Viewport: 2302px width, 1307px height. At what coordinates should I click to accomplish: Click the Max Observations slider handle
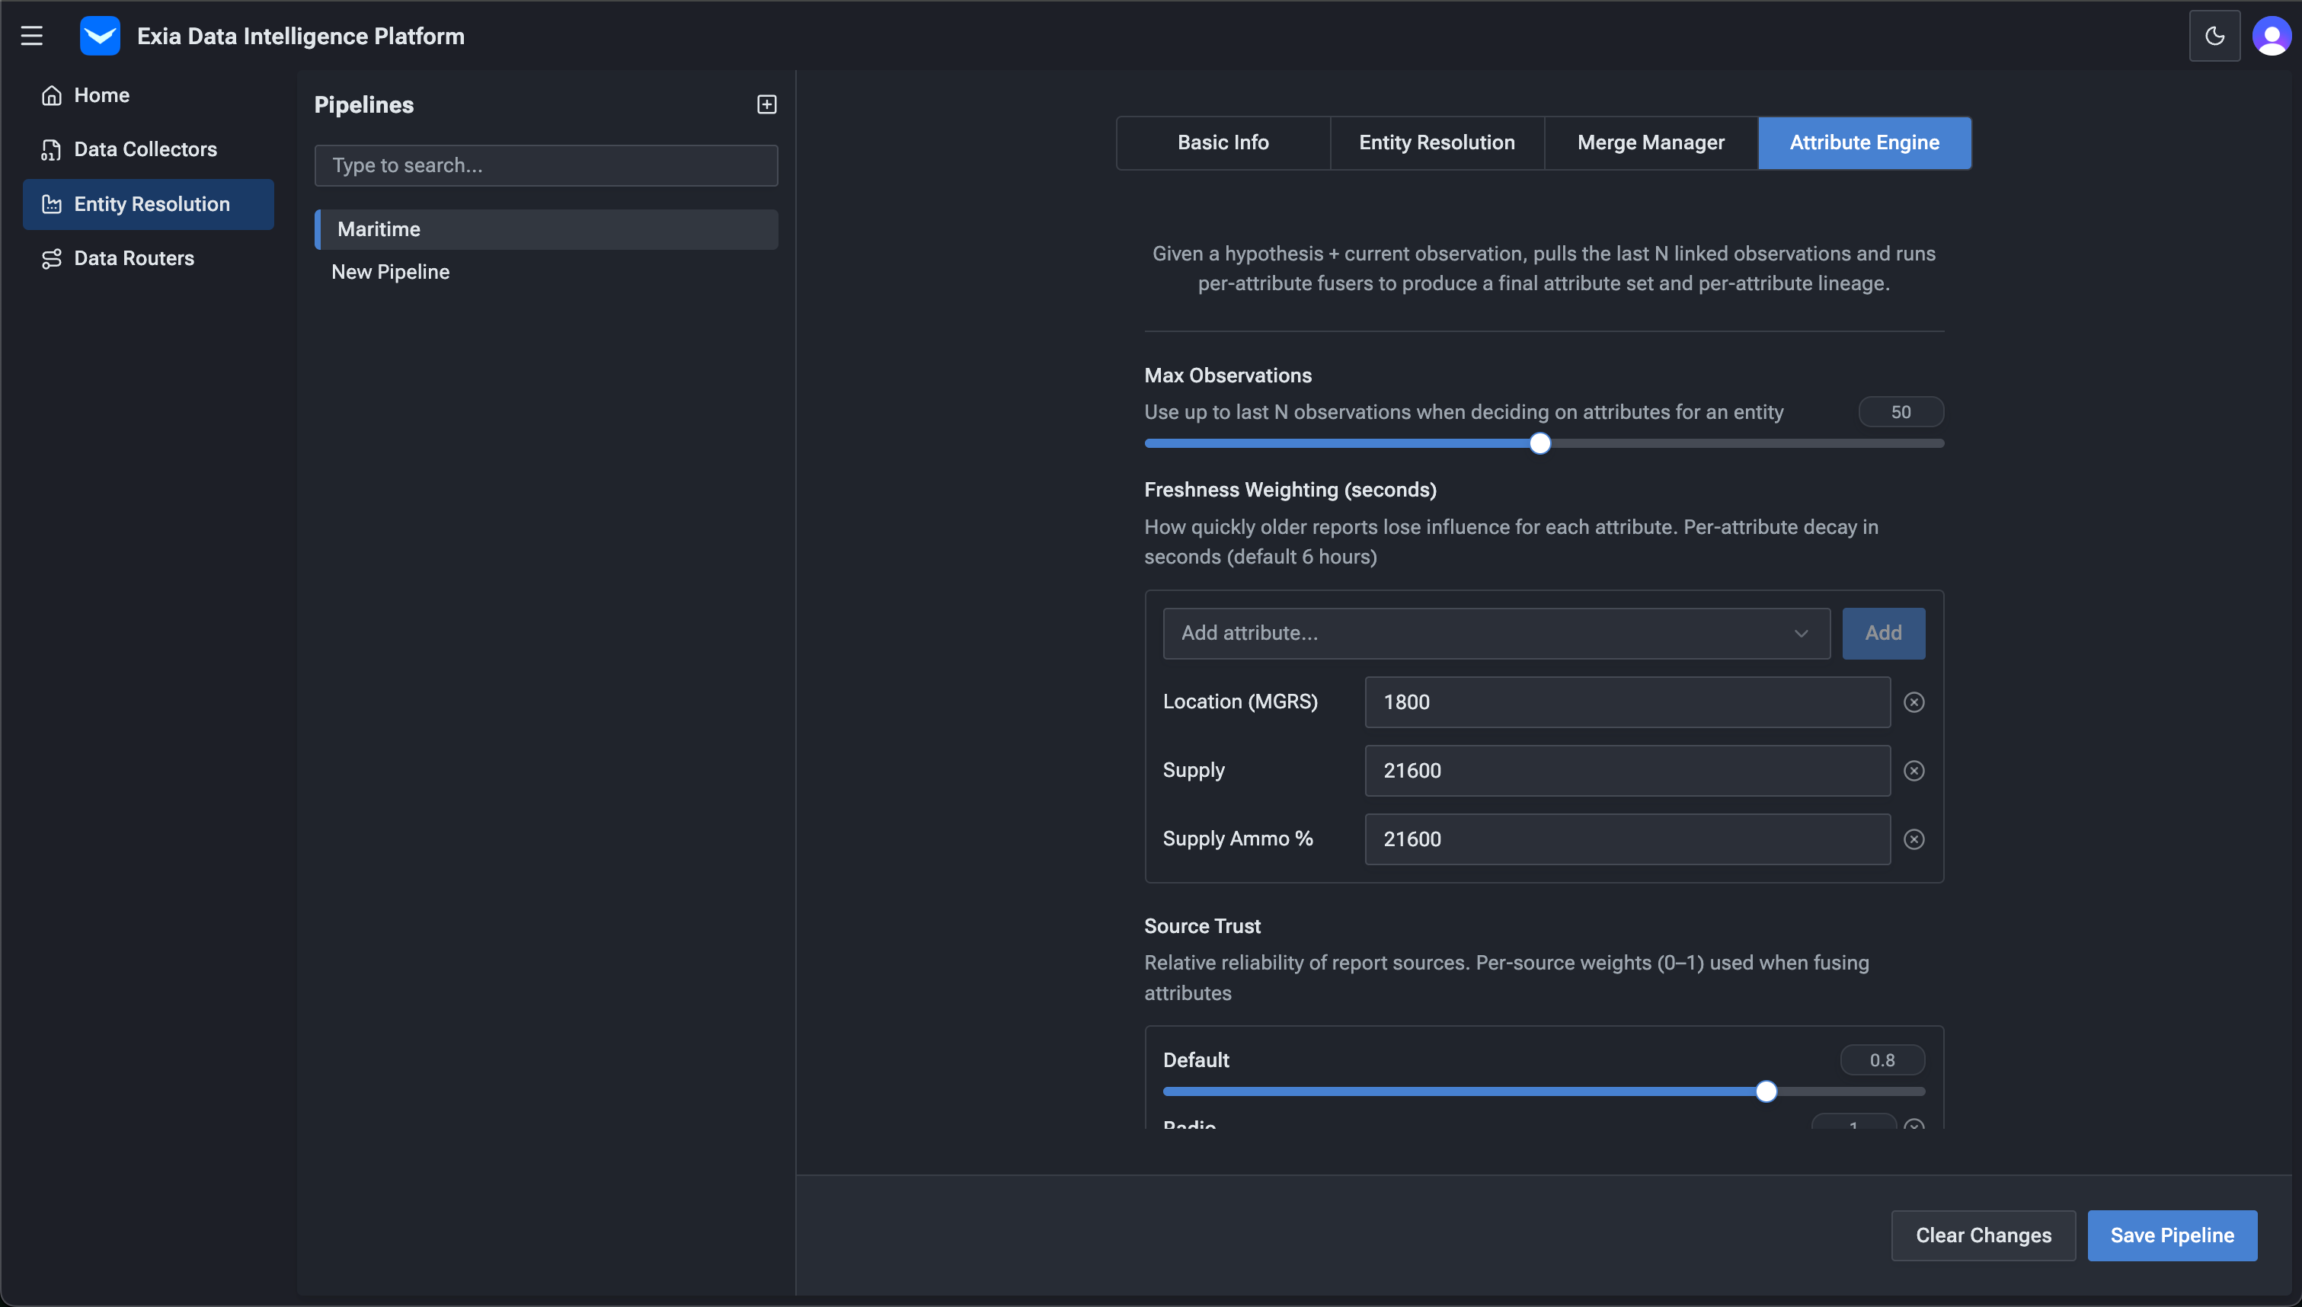(1539, 443)
